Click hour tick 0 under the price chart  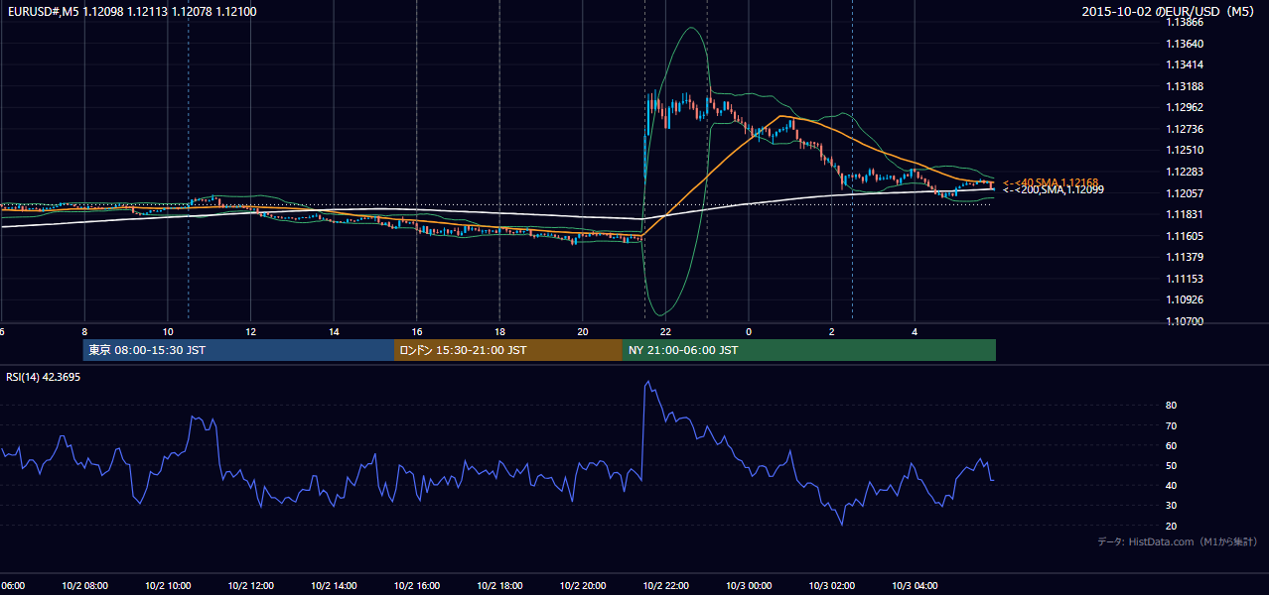pyautogui.click(x=749, y=331)
